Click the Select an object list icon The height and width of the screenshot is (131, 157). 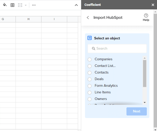click(x=90, y=38)
